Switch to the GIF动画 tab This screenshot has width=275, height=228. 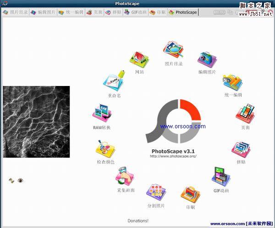(136, 12)
